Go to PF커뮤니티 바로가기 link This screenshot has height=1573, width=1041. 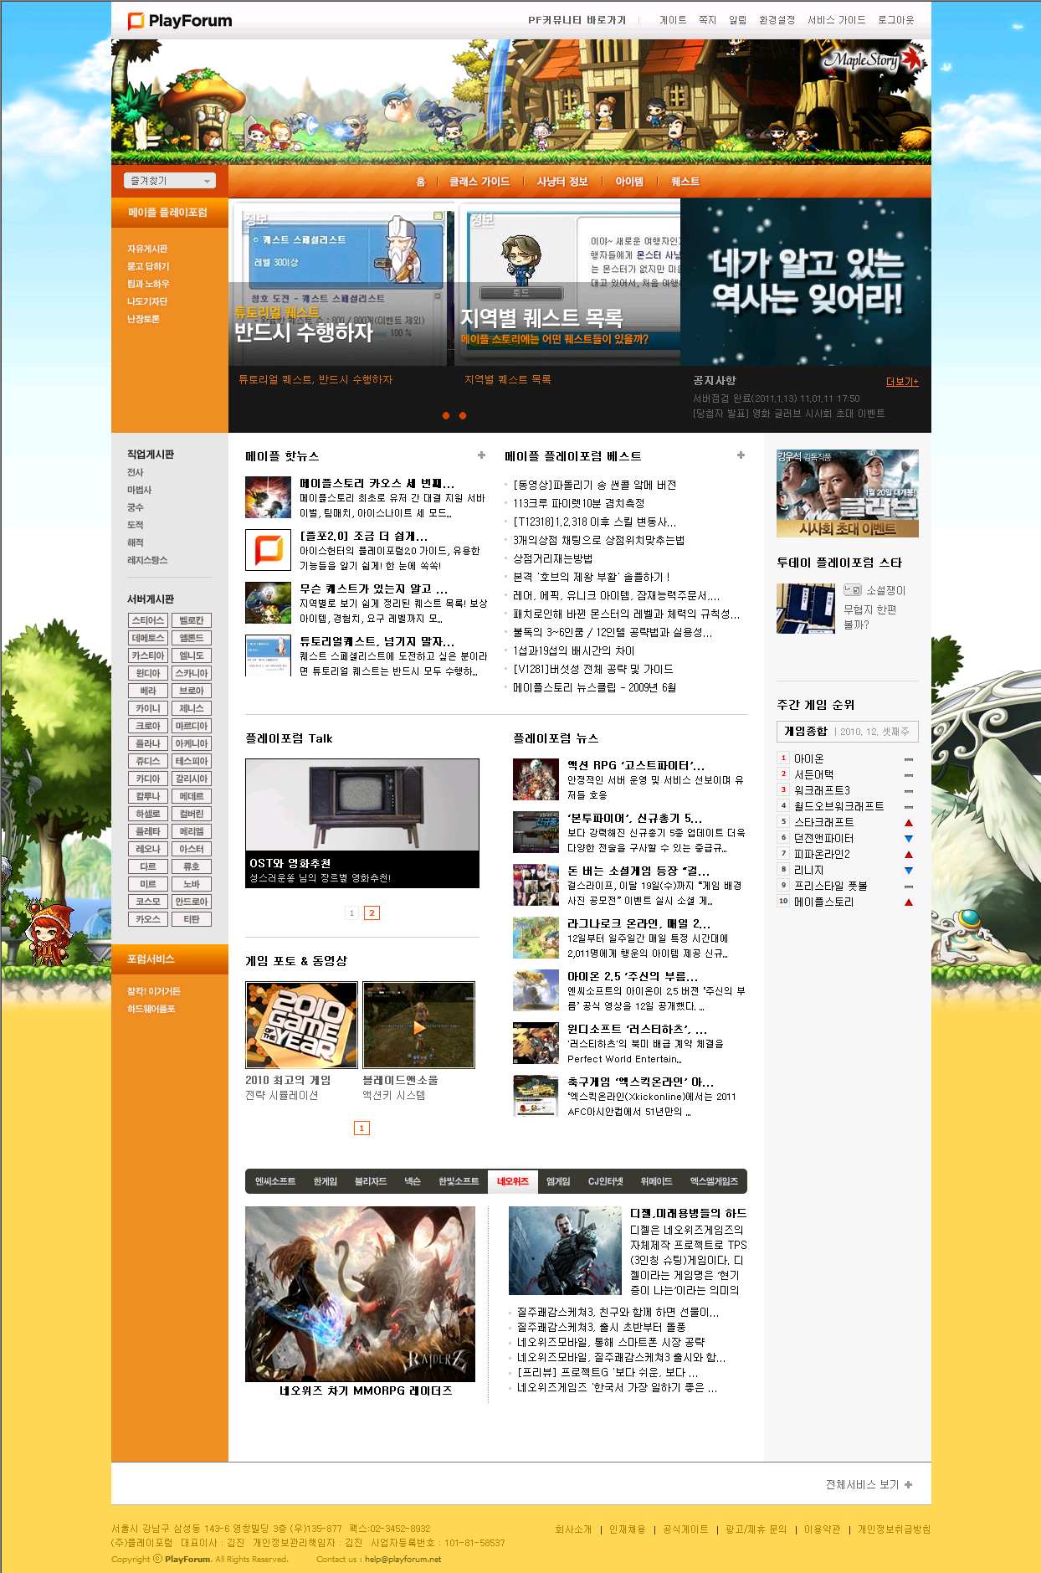[577, 20]
